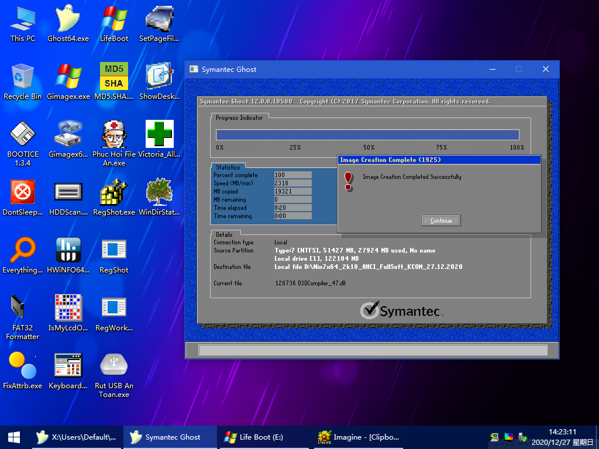Open the Windows Start button
The height and width of the screenshot is (449, 599).
tap(14, 437)
